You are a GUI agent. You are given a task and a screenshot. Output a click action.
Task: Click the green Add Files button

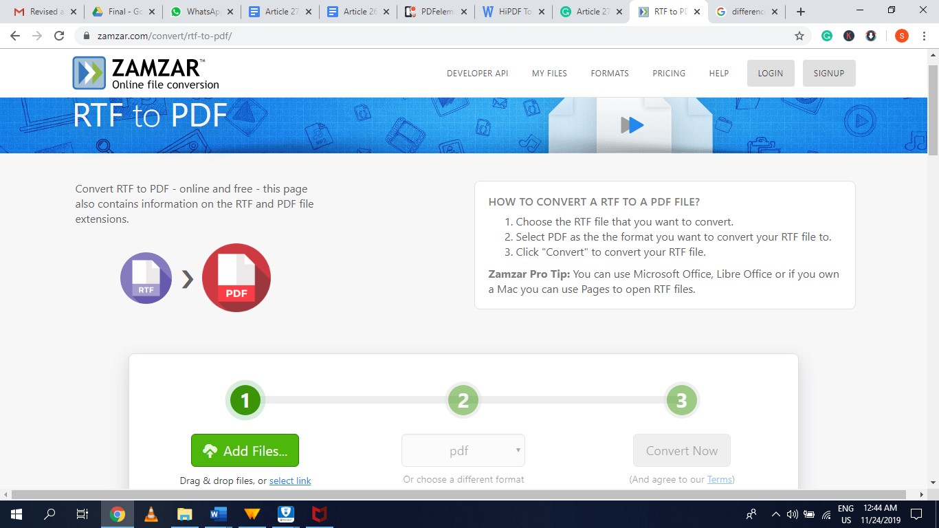[x=245, y=450]
